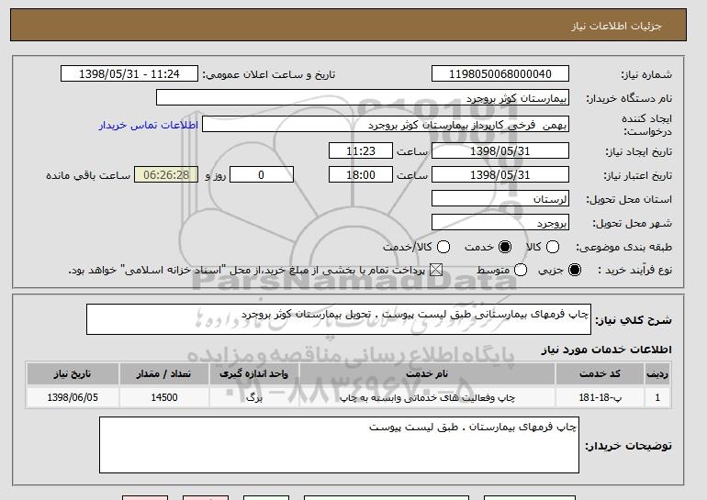
Task: Click the تاریخ نیاز column header
Action: tap(73, 374)
